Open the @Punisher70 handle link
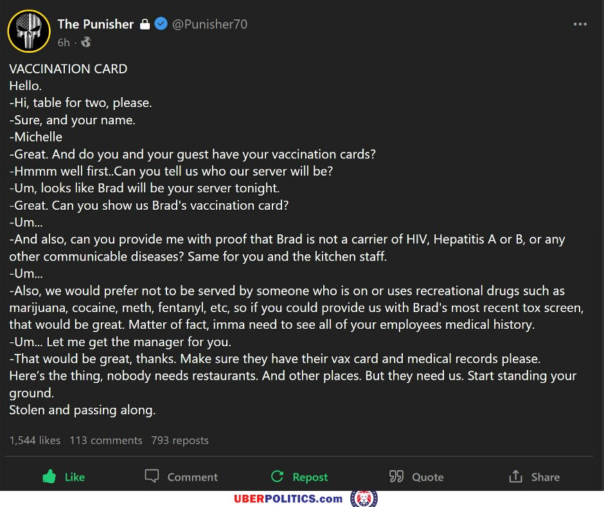Screen dimensions: 604x507 click(x=209, y=24)
